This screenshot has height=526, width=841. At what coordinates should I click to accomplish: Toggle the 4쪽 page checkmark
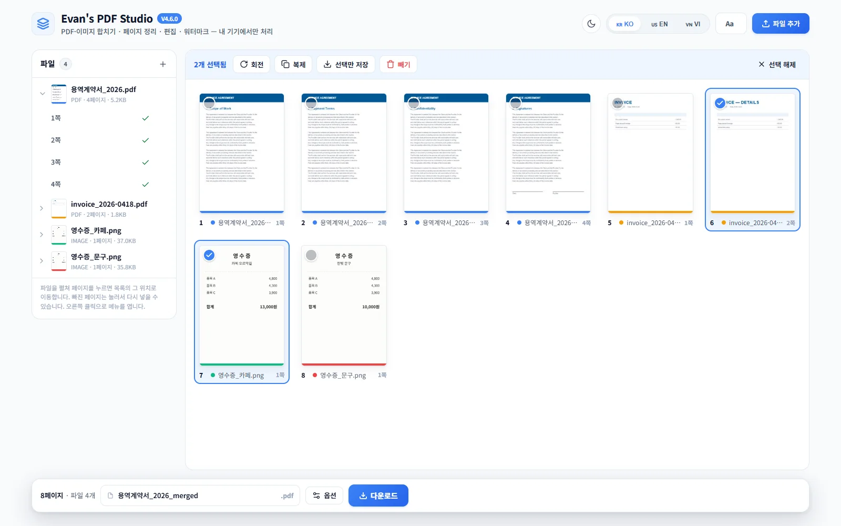(x=146, y=185)
